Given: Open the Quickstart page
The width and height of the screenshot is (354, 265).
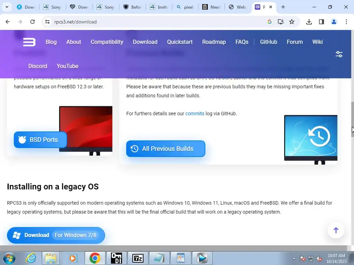Looking at the screenshot, I should click(180, 42).
